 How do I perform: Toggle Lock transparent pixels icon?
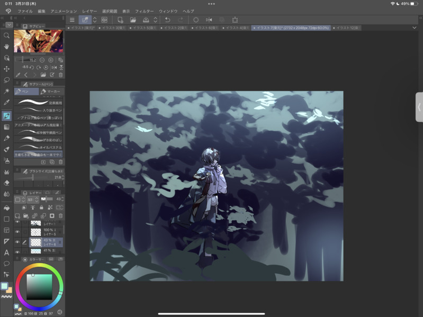pos(50,207)
